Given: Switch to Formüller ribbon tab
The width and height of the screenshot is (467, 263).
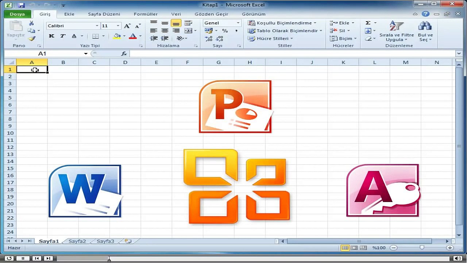Looking at the screenshot, I should (x=146, y=14).
